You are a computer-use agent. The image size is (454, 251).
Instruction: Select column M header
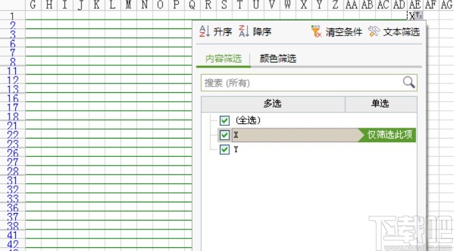click(x=129, y=4)
